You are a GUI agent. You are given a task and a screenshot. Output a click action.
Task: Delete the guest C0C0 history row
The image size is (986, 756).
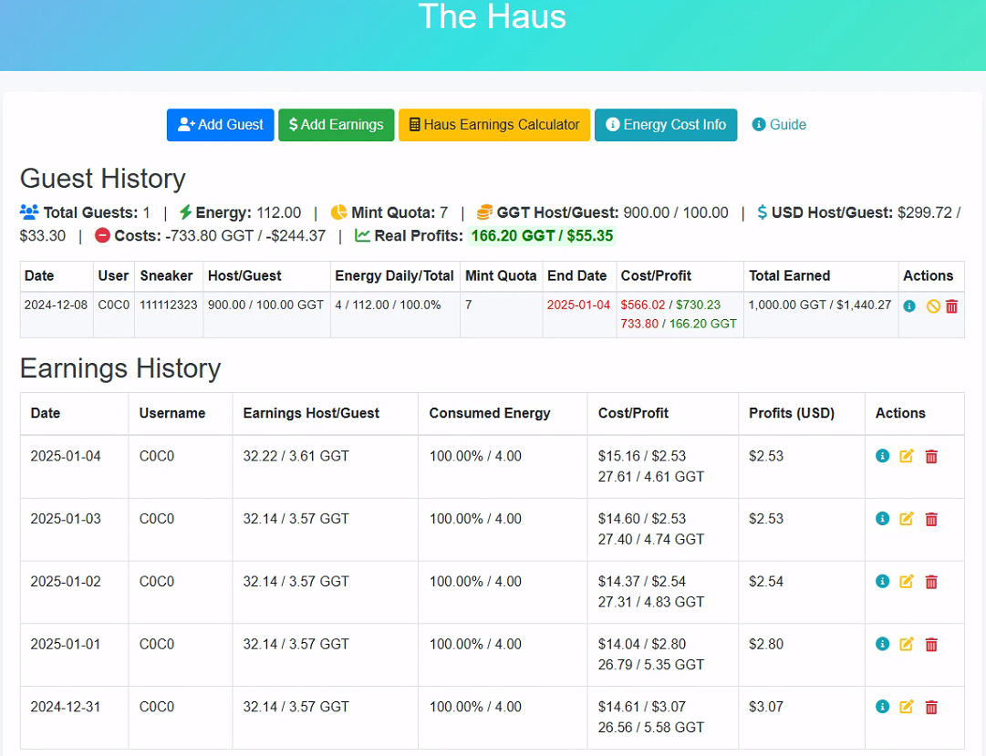click(x=951, y=306)
